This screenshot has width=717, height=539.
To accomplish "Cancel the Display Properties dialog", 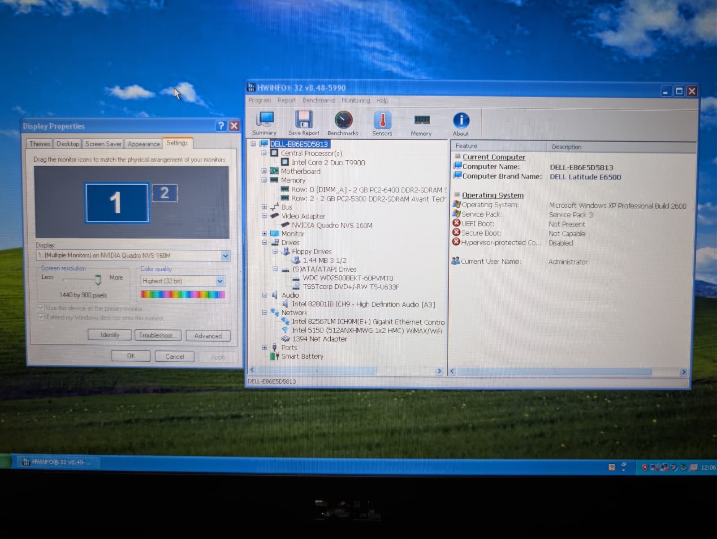I will pyautogui.click(x=174, y=356).
